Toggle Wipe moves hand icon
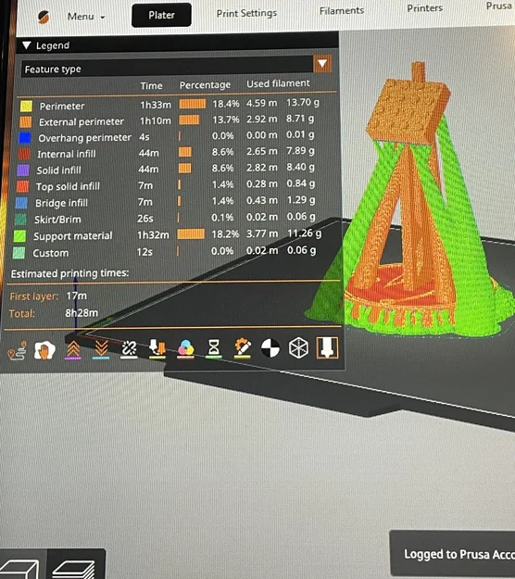Viewport: 515px width, 579px height. click(44, 350)
